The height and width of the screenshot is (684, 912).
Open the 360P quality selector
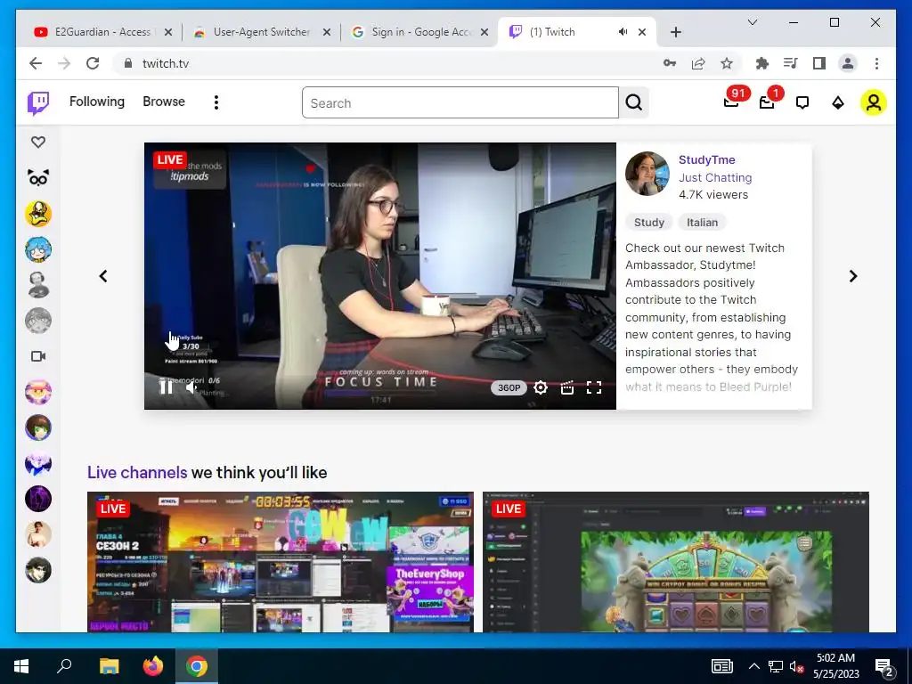pos(509,388)
